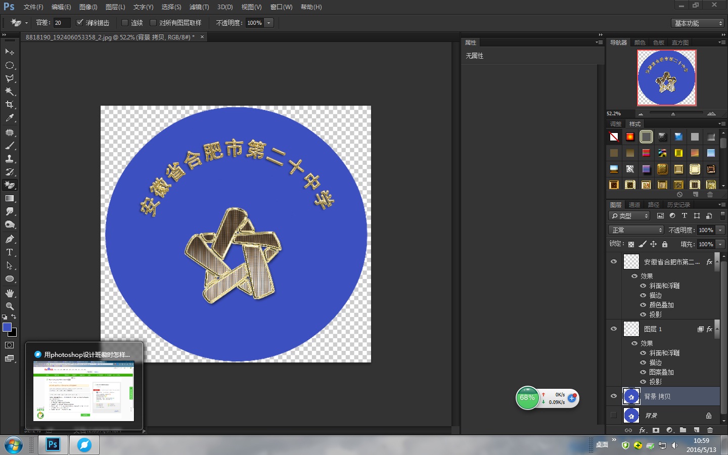Open the browser preview thumbnail popup

[84, 391]
